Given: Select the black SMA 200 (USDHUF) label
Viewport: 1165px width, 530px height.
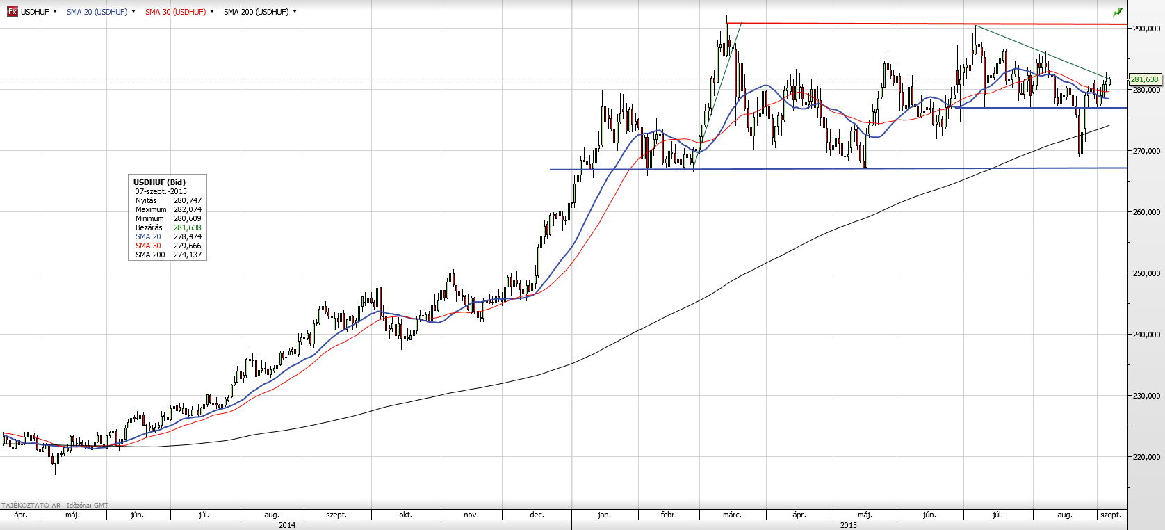Looking at the screenshot, I should [x=256, y=12].
